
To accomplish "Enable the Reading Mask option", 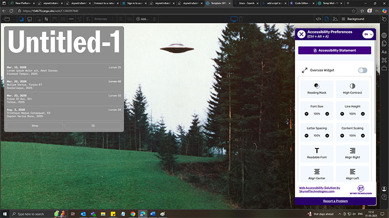I will [317, 89].
